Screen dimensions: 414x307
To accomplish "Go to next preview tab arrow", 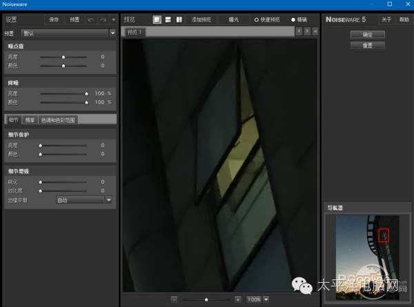I will [306, 32].
